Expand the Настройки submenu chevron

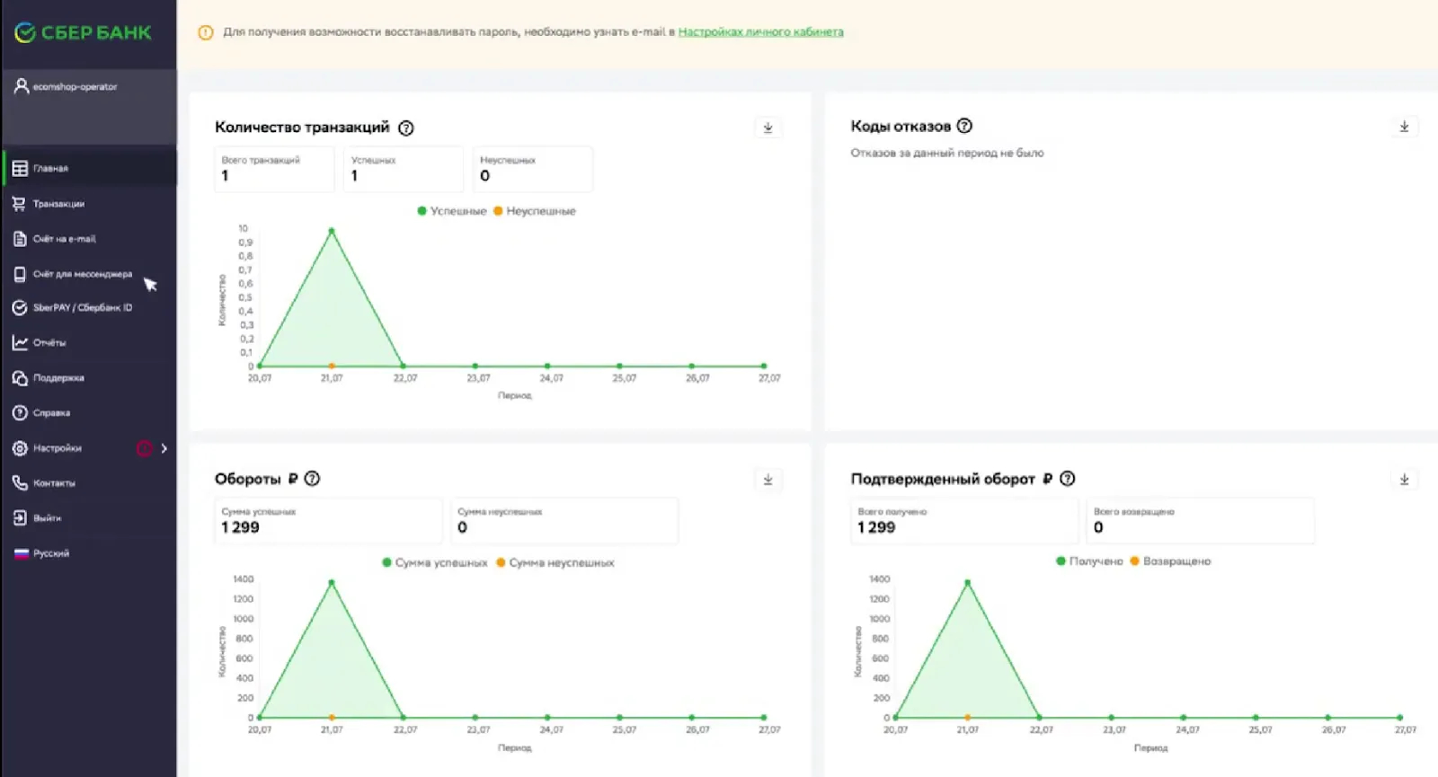click(164, 448)
